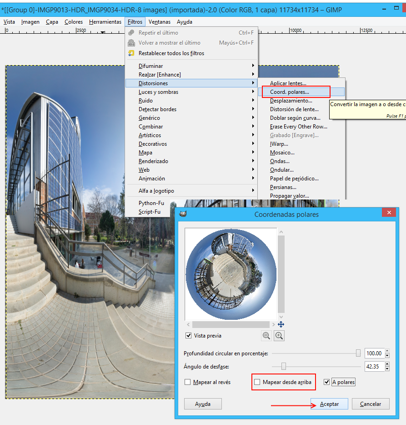Click the preview navigation cross-arrows icon
The width and height of the screenshot is (406, 425).
[x=281, y=324]
